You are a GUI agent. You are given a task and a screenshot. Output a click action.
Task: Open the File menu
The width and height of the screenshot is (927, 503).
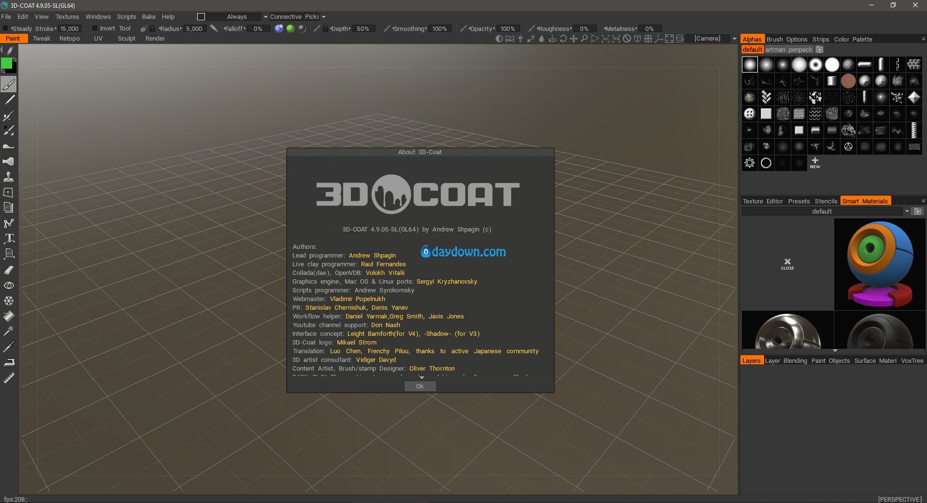[6, 17]
